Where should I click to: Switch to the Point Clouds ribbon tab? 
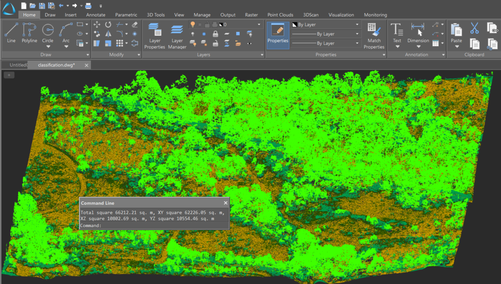[x=280, y=15]
